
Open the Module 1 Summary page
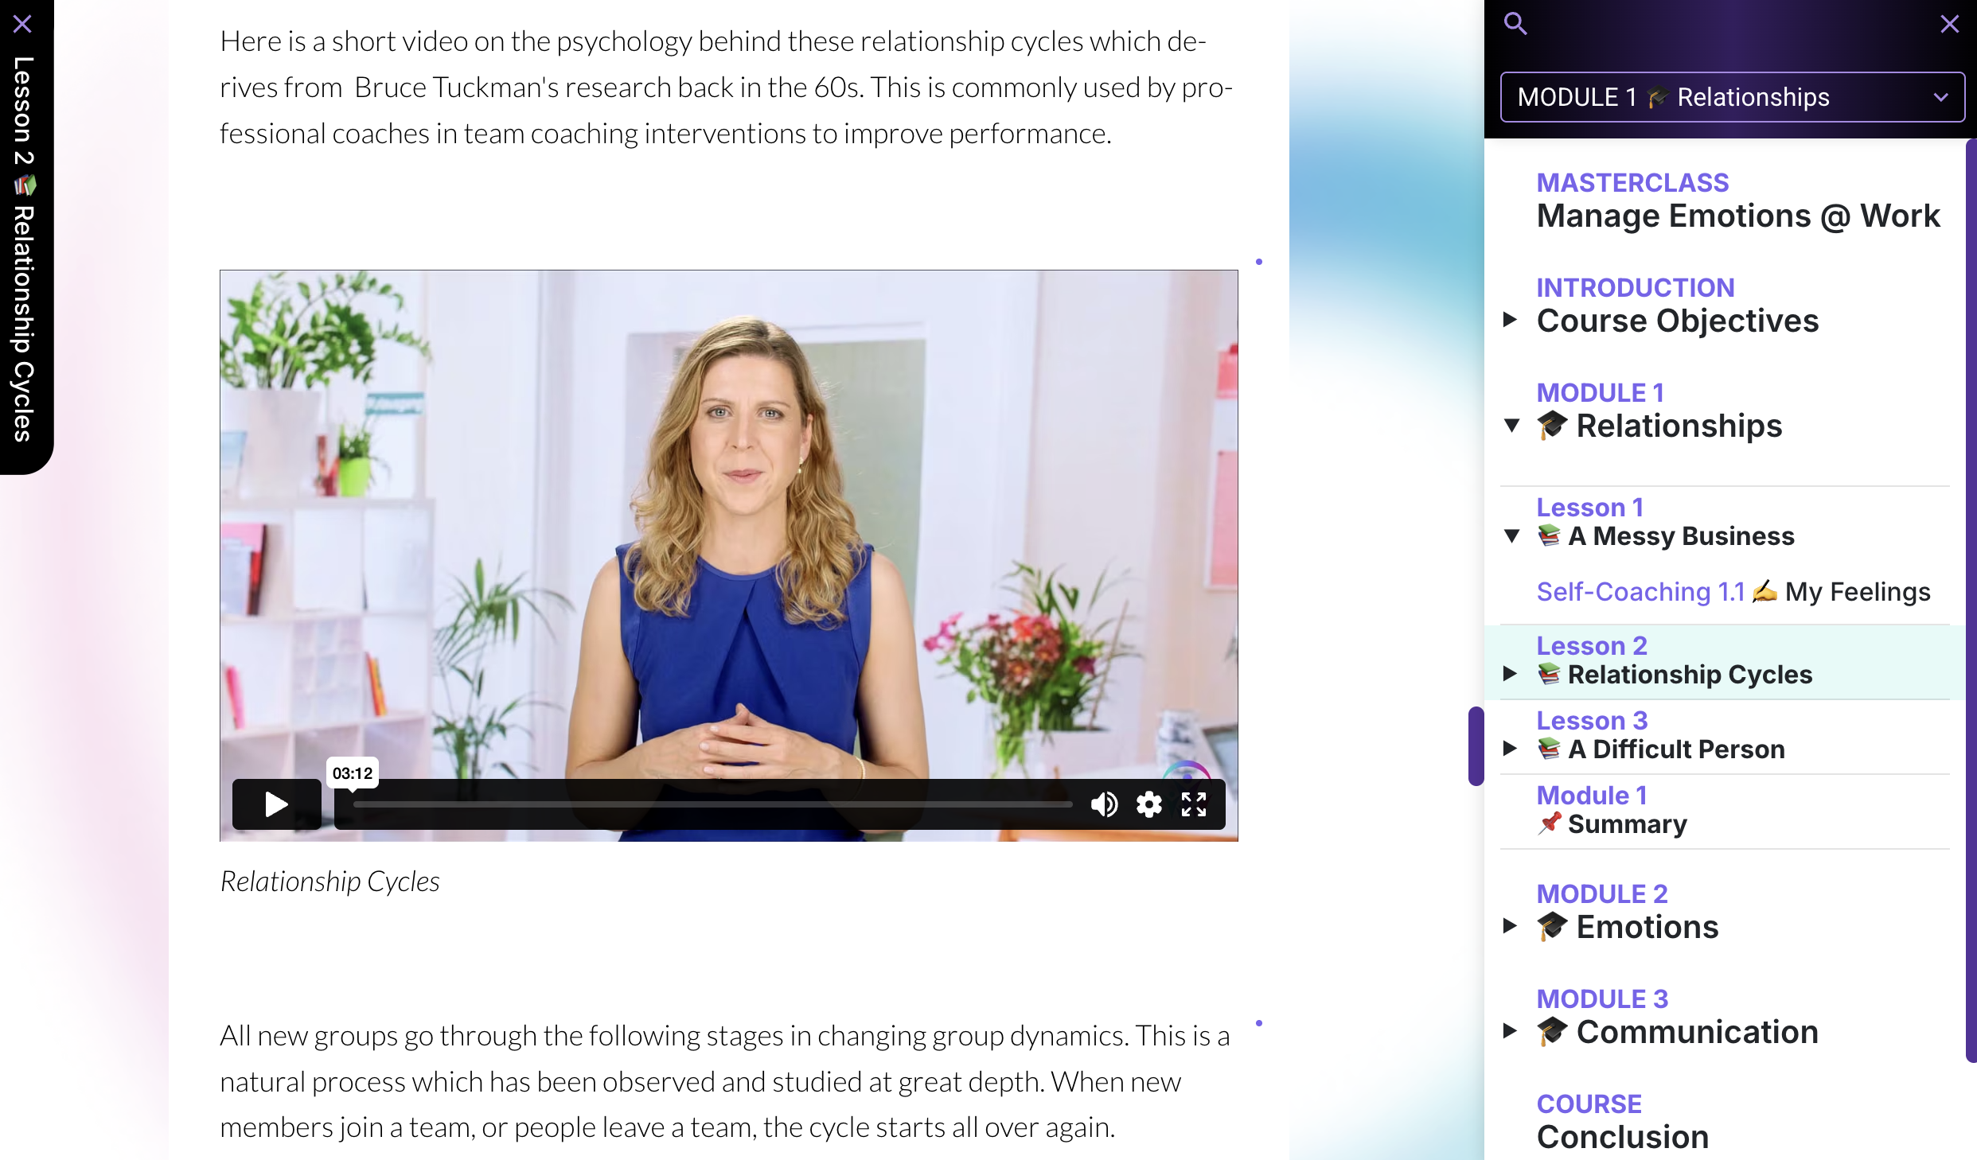(x=1612, y=810)
